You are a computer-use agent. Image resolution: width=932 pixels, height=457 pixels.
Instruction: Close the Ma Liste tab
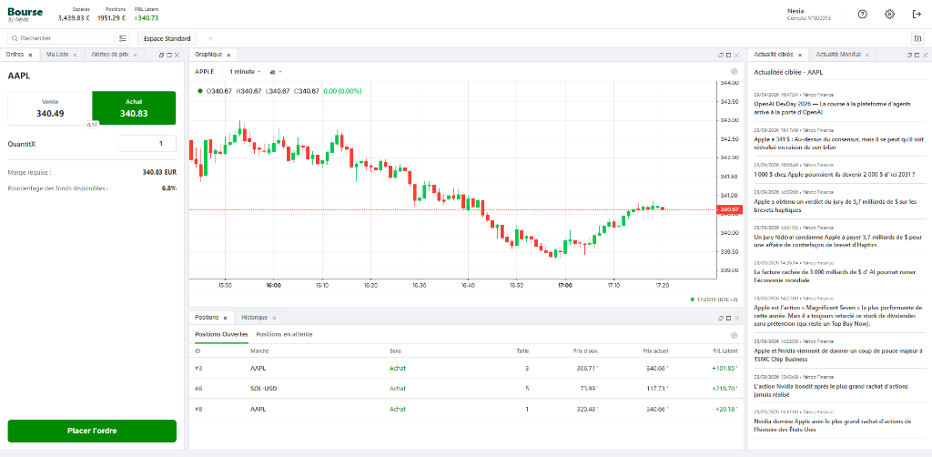pos(75,55)
